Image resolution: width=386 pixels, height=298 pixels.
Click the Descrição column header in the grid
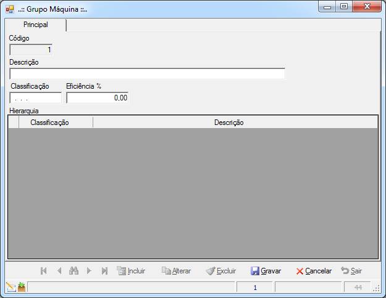(x=235, y=123)
